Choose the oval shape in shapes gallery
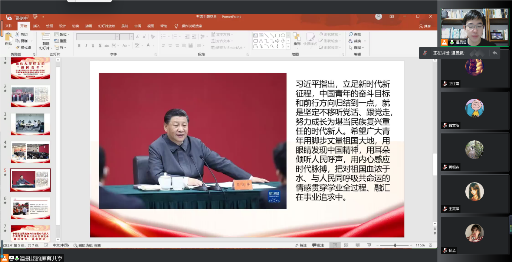The image size is (512, 262). (x=283, y=35)
